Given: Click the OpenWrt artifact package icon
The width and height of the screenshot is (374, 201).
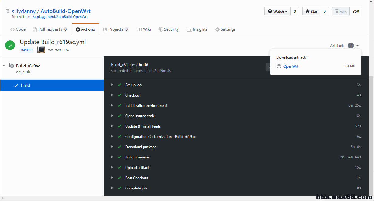Looking at the screenshot, I should tap(279, 66).
